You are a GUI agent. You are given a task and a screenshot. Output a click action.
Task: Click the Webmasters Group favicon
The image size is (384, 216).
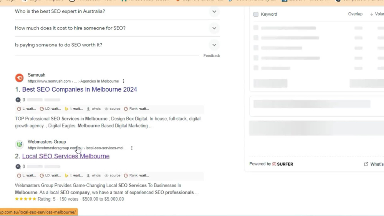(x=19, y=145)
